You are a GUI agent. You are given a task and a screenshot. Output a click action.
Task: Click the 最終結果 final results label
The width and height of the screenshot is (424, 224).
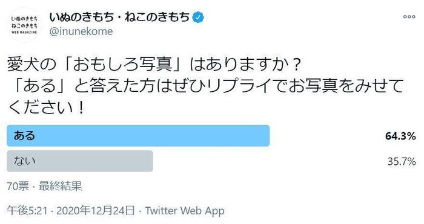[60, 186]
